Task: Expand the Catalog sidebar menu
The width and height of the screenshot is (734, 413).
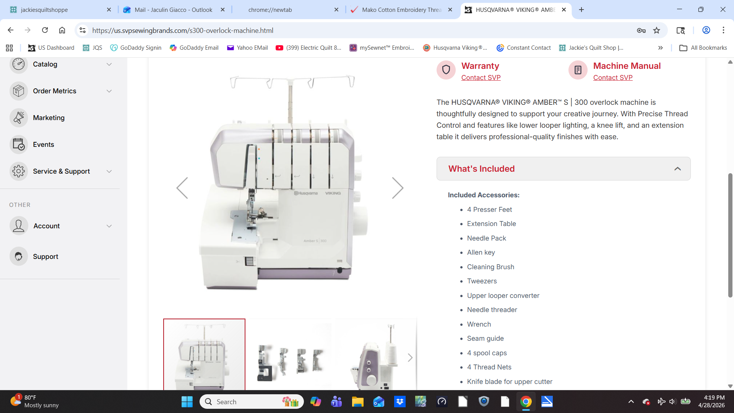Action: tap(109, 64)
